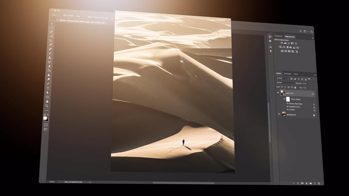Select the Pen tool
349x196 pixels.
48,84
